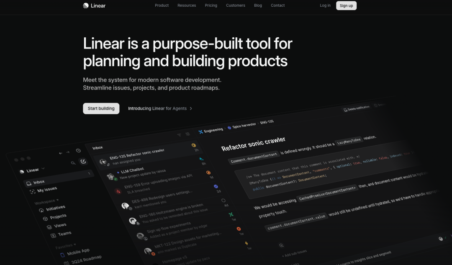The width and height of the screenshot is (452, 265).
Task: Open the Resources menu
Action: (187, 5)
